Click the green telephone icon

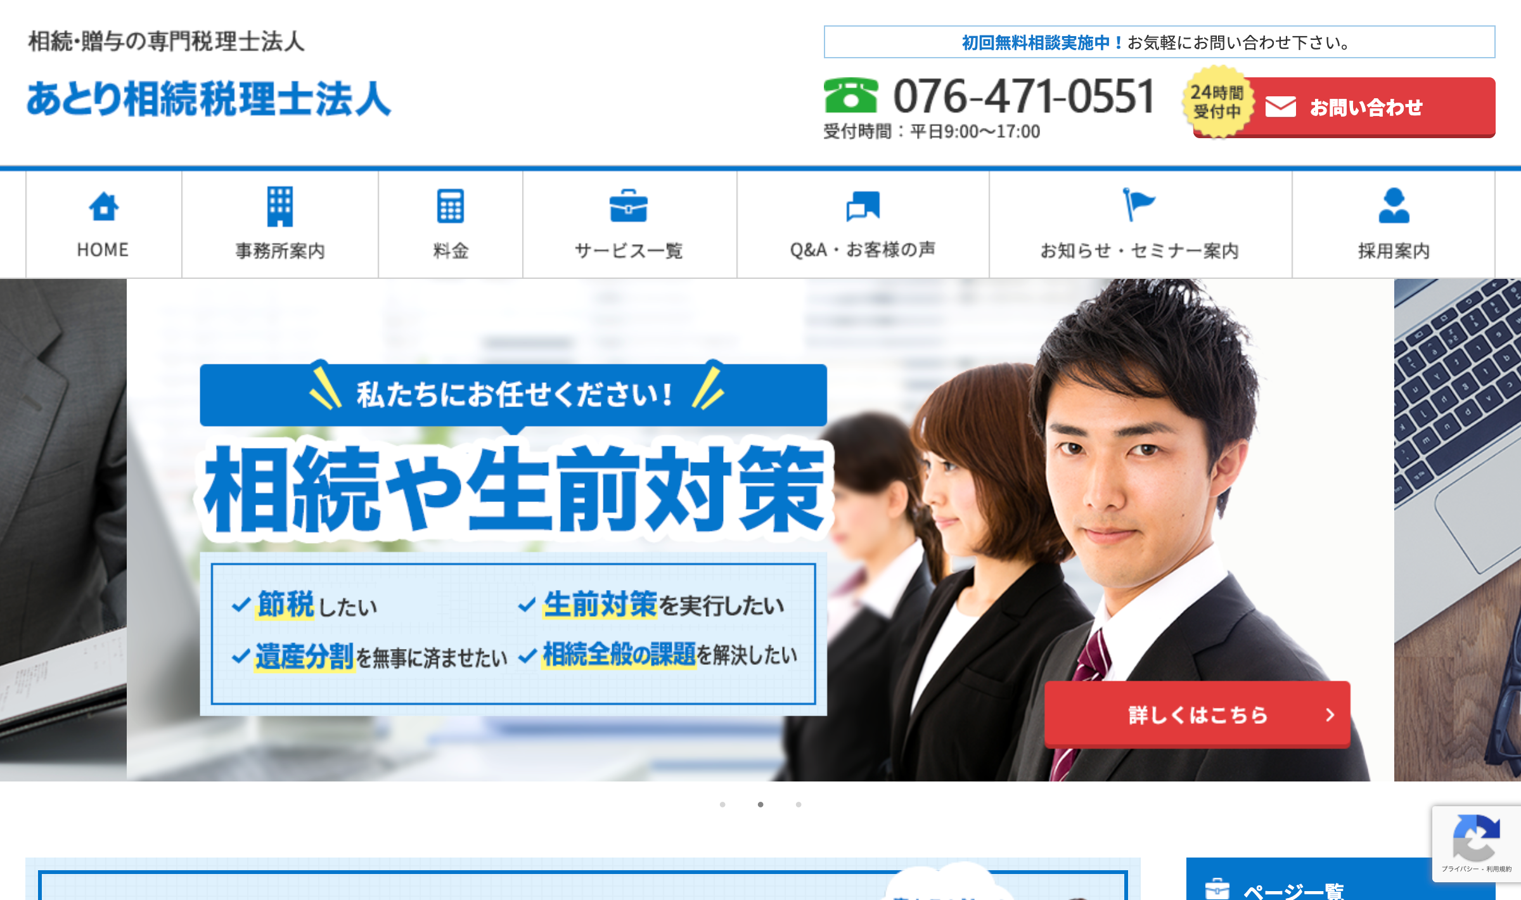pyautogui.click(x=850, y=95)
